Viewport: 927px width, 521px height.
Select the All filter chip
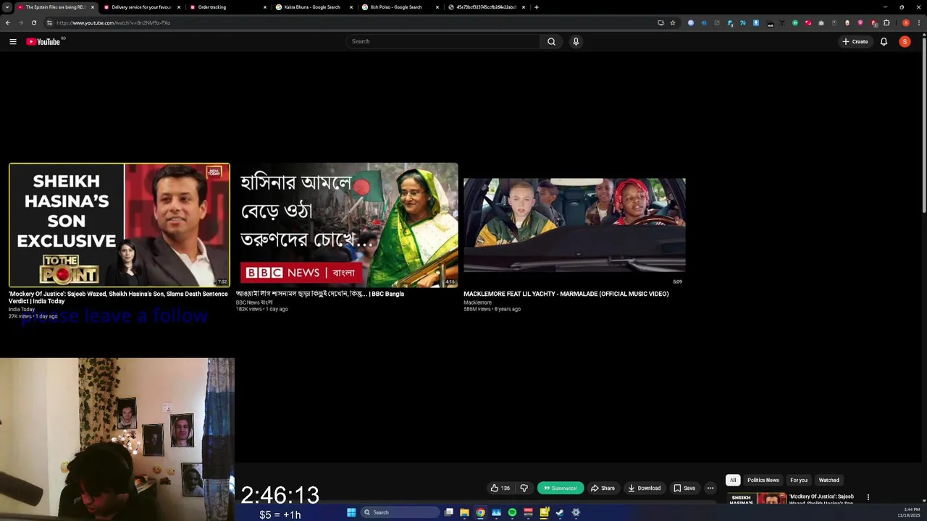(733, 480)
